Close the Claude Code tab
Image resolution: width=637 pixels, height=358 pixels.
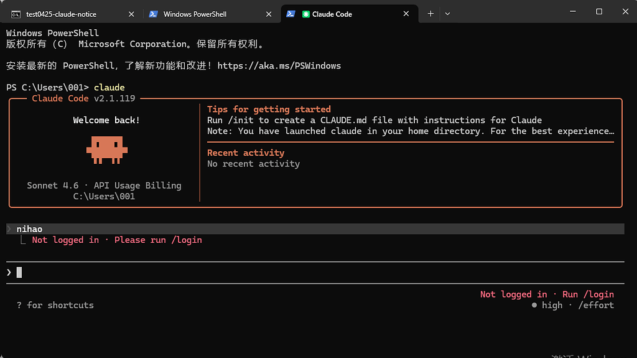(x=406, y=14)
